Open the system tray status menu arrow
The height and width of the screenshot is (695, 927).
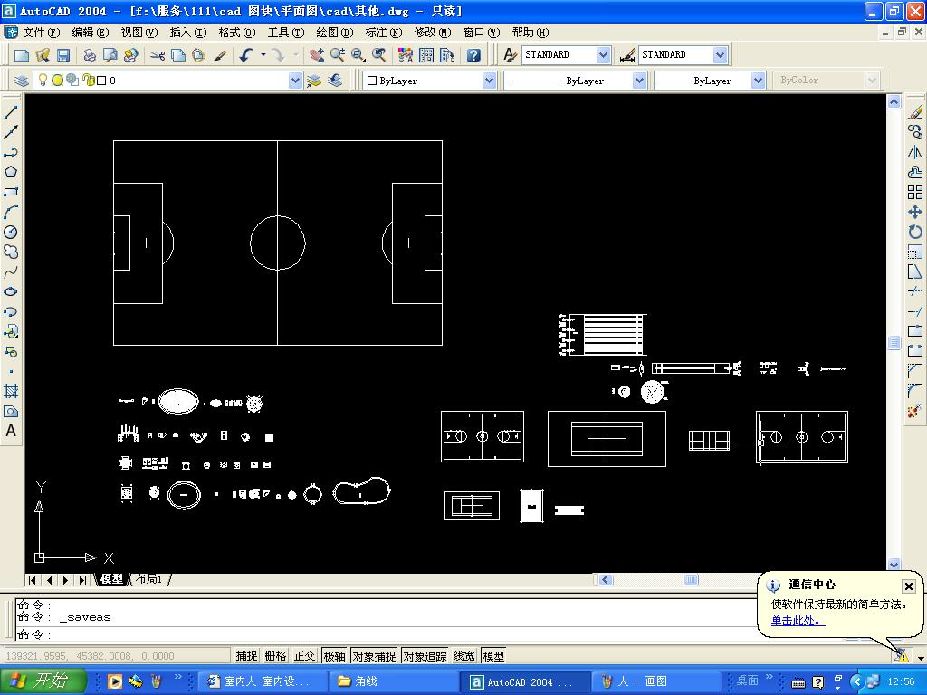pos(920,657)
